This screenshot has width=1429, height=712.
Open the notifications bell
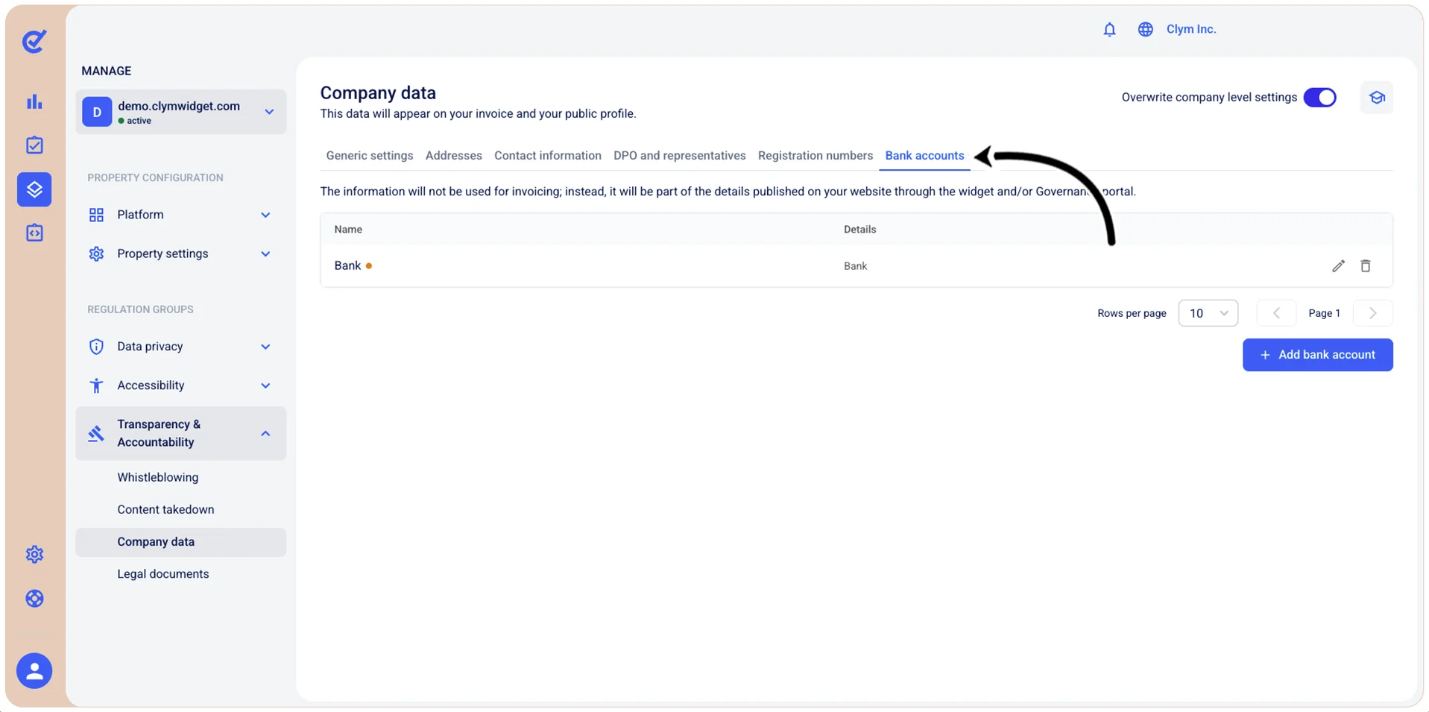1109,29
